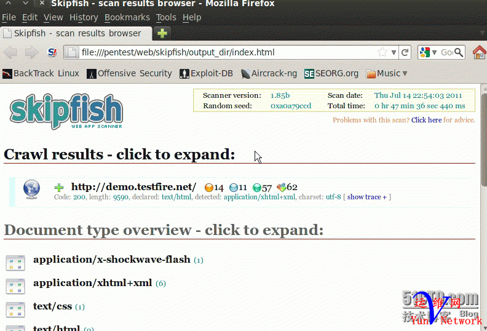Screen dimensions: 487x331
Task: Select the scanner version 1.85b text
Action: tap(280, 95)
